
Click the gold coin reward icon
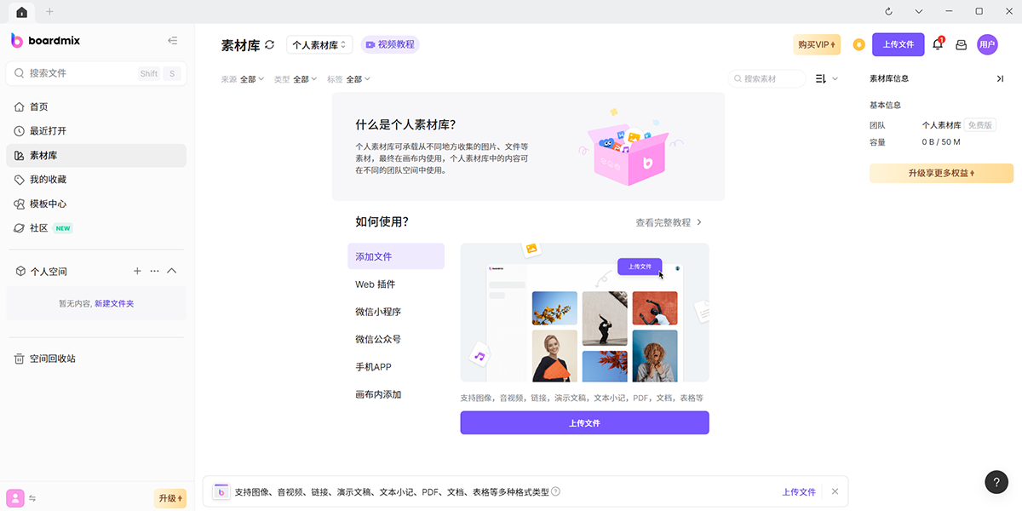pos(858,45)
